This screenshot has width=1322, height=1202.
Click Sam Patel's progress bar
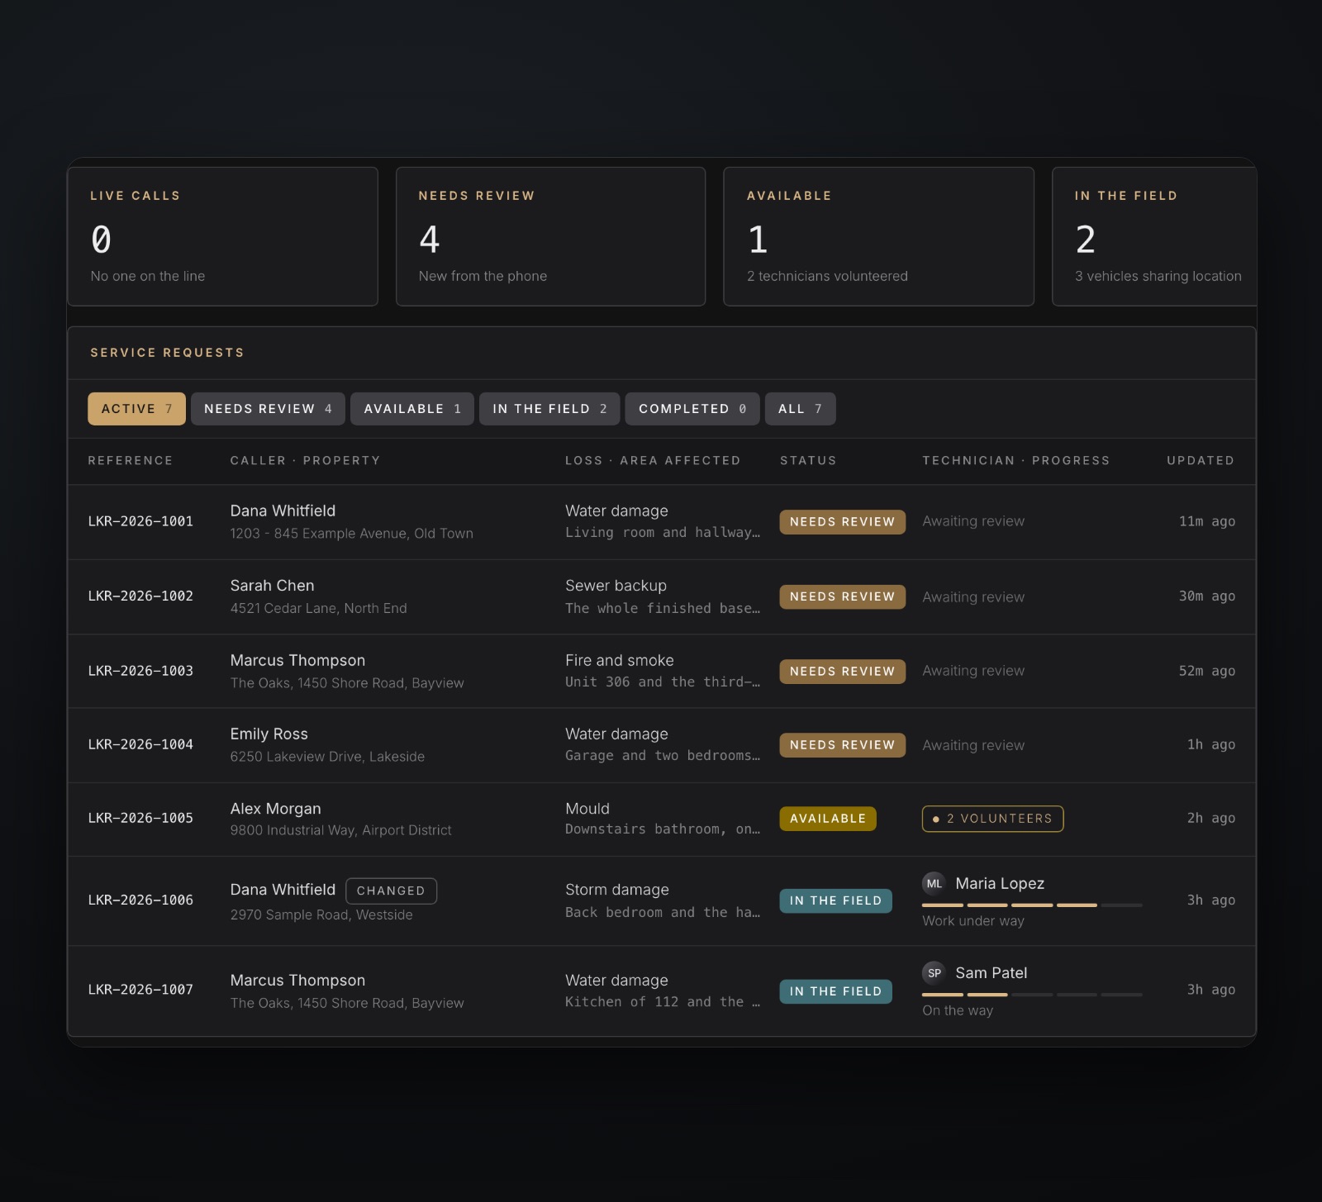1032,995
